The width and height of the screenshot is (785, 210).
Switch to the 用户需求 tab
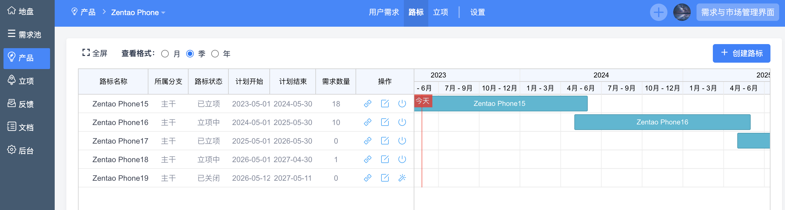pyautogui.click(x=384, y=12)
